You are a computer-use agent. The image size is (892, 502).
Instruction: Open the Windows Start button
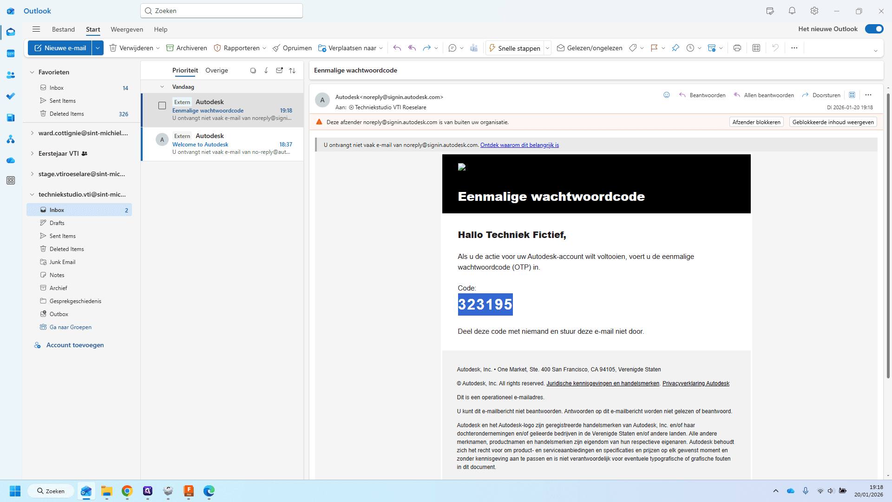tap(15, 491)
